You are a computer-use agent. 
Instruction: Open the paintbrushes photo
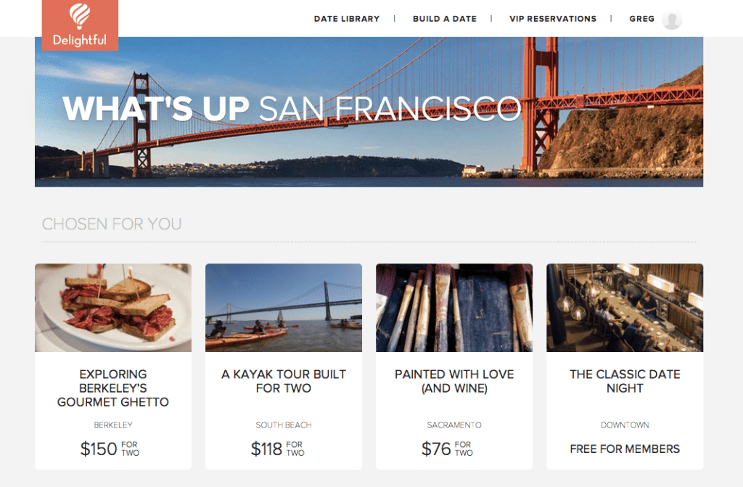(454, 308)
